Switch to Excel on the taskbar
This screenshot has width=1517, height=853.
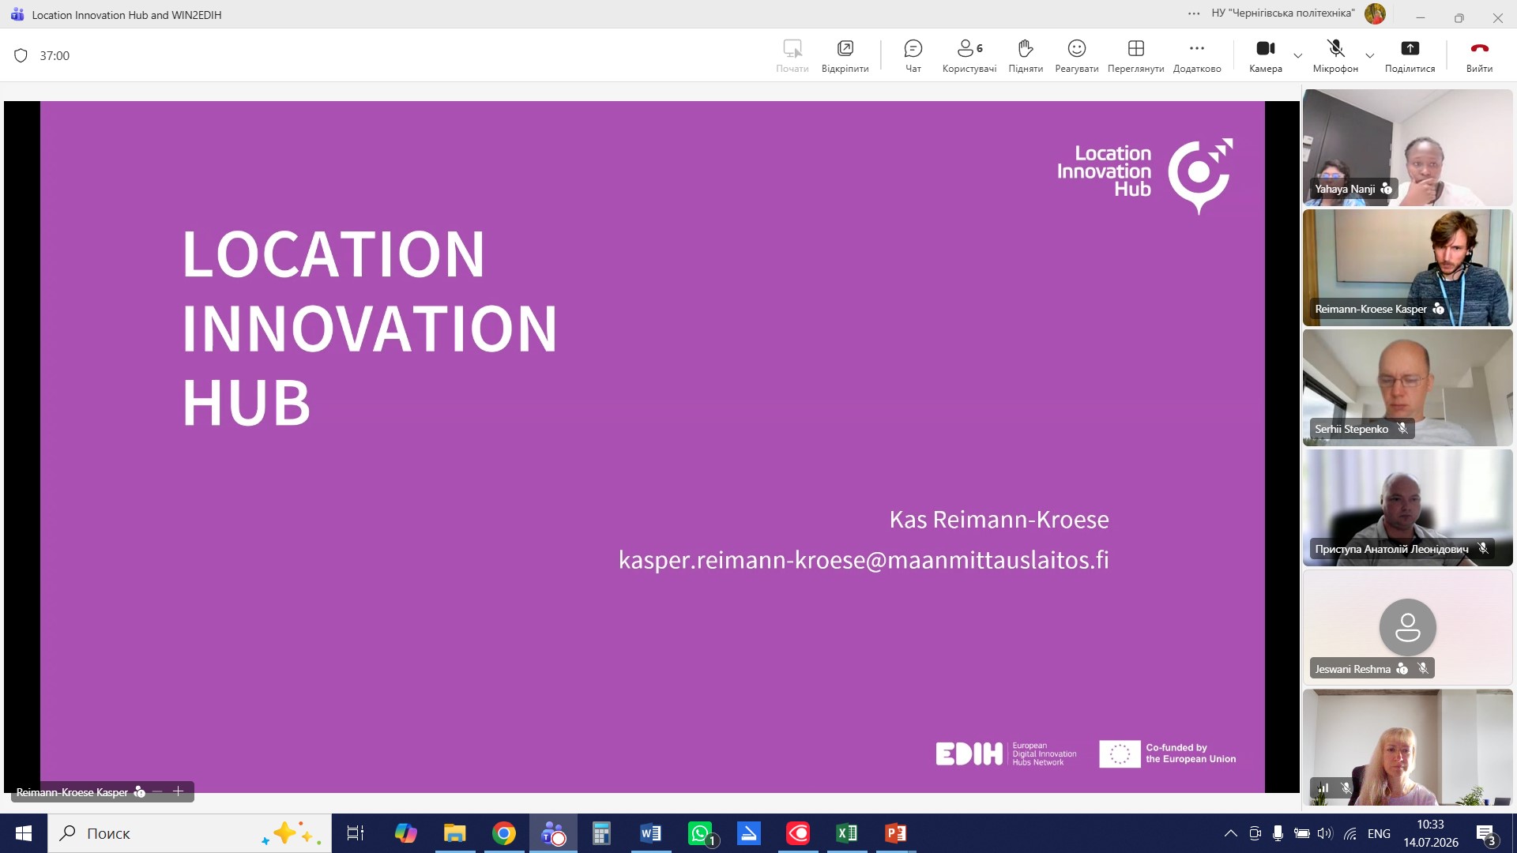846,833
